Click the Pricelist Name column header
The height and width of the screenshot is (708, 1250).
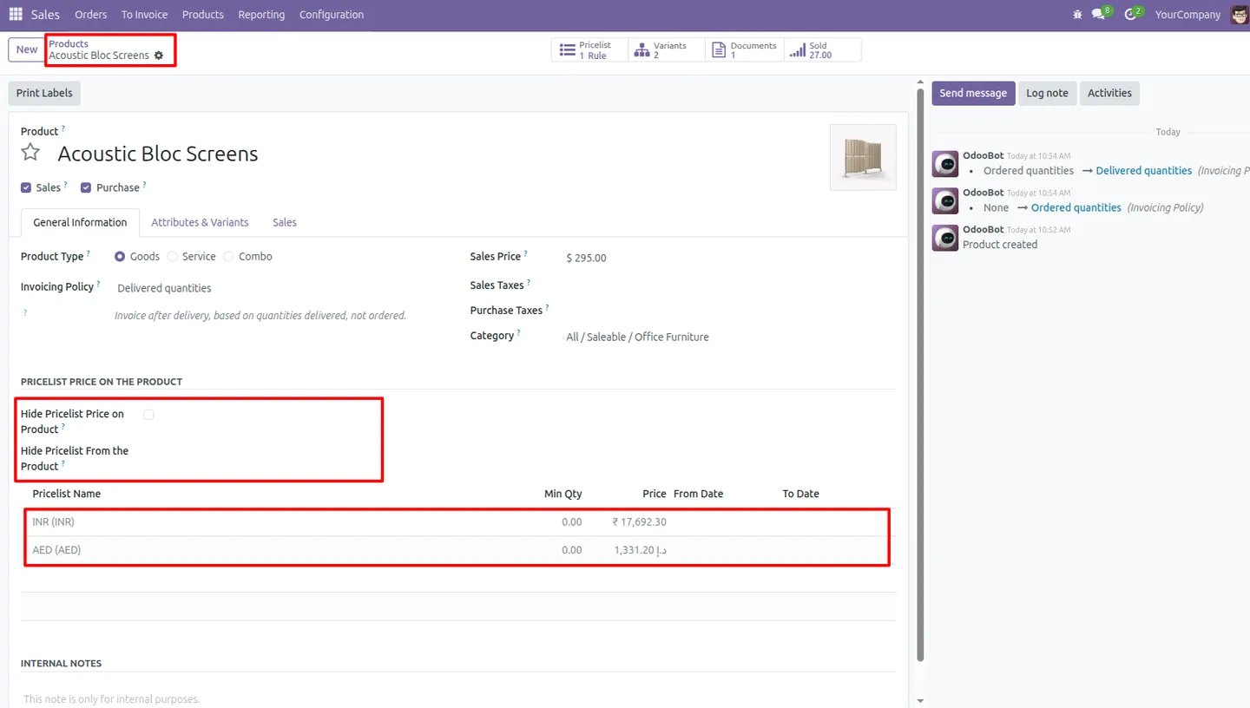tap(67, 494)
